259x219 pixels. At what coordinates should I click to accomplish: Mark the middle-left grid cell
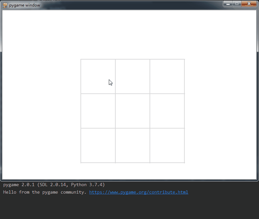(98, 111)
